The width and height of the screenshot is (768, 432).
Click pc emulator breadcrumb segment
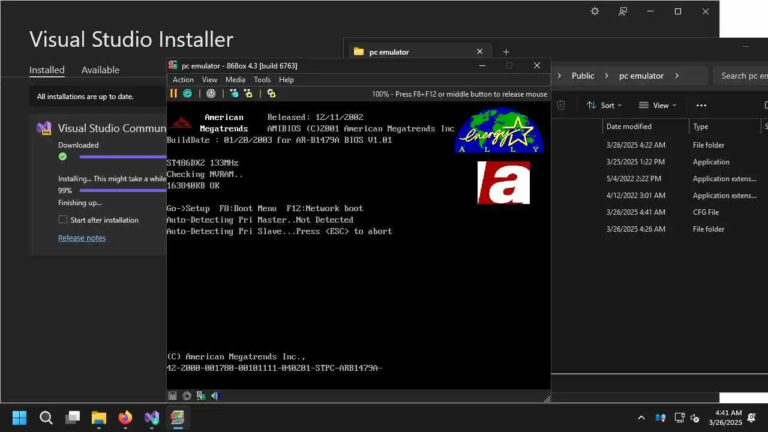point(641,76)
